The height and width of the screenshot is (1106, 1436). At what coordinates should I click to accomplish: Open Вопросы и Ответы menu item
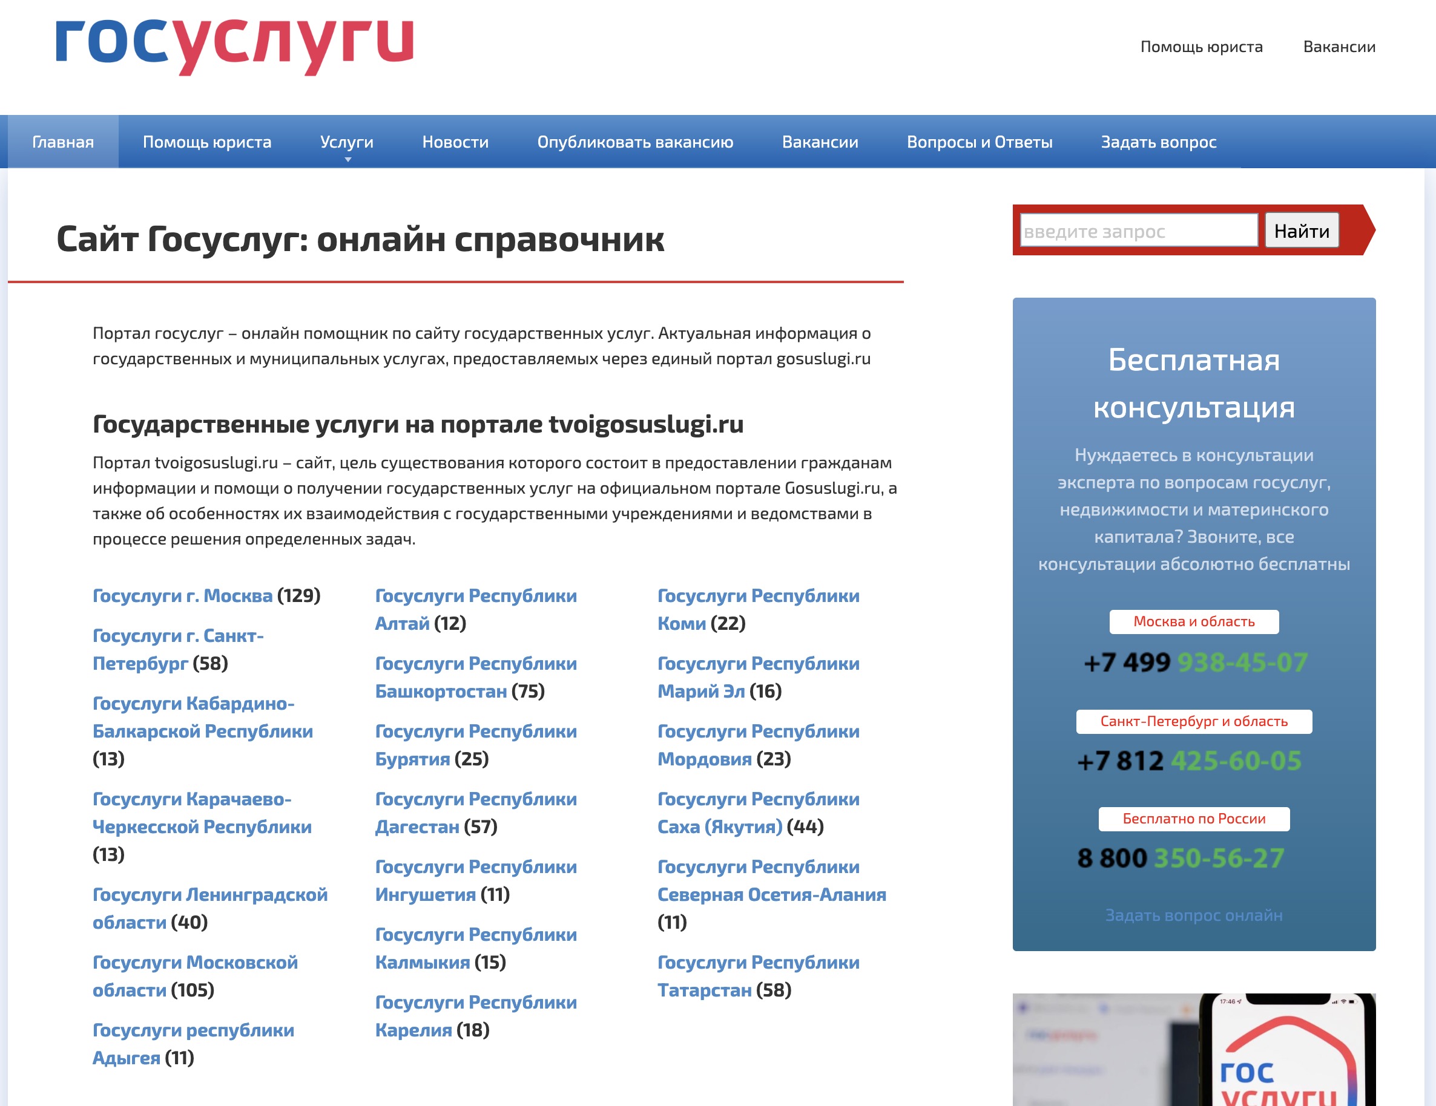pyautogui.click(x=980, y=142)
